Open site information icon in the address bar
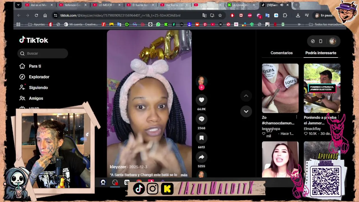359x202 pixels. coord(56,15)
